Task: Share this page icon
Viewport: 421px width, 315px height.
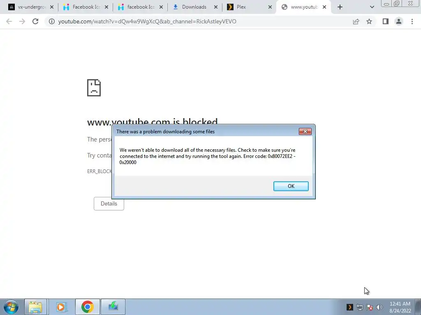Action: click(x=356, y=21)
